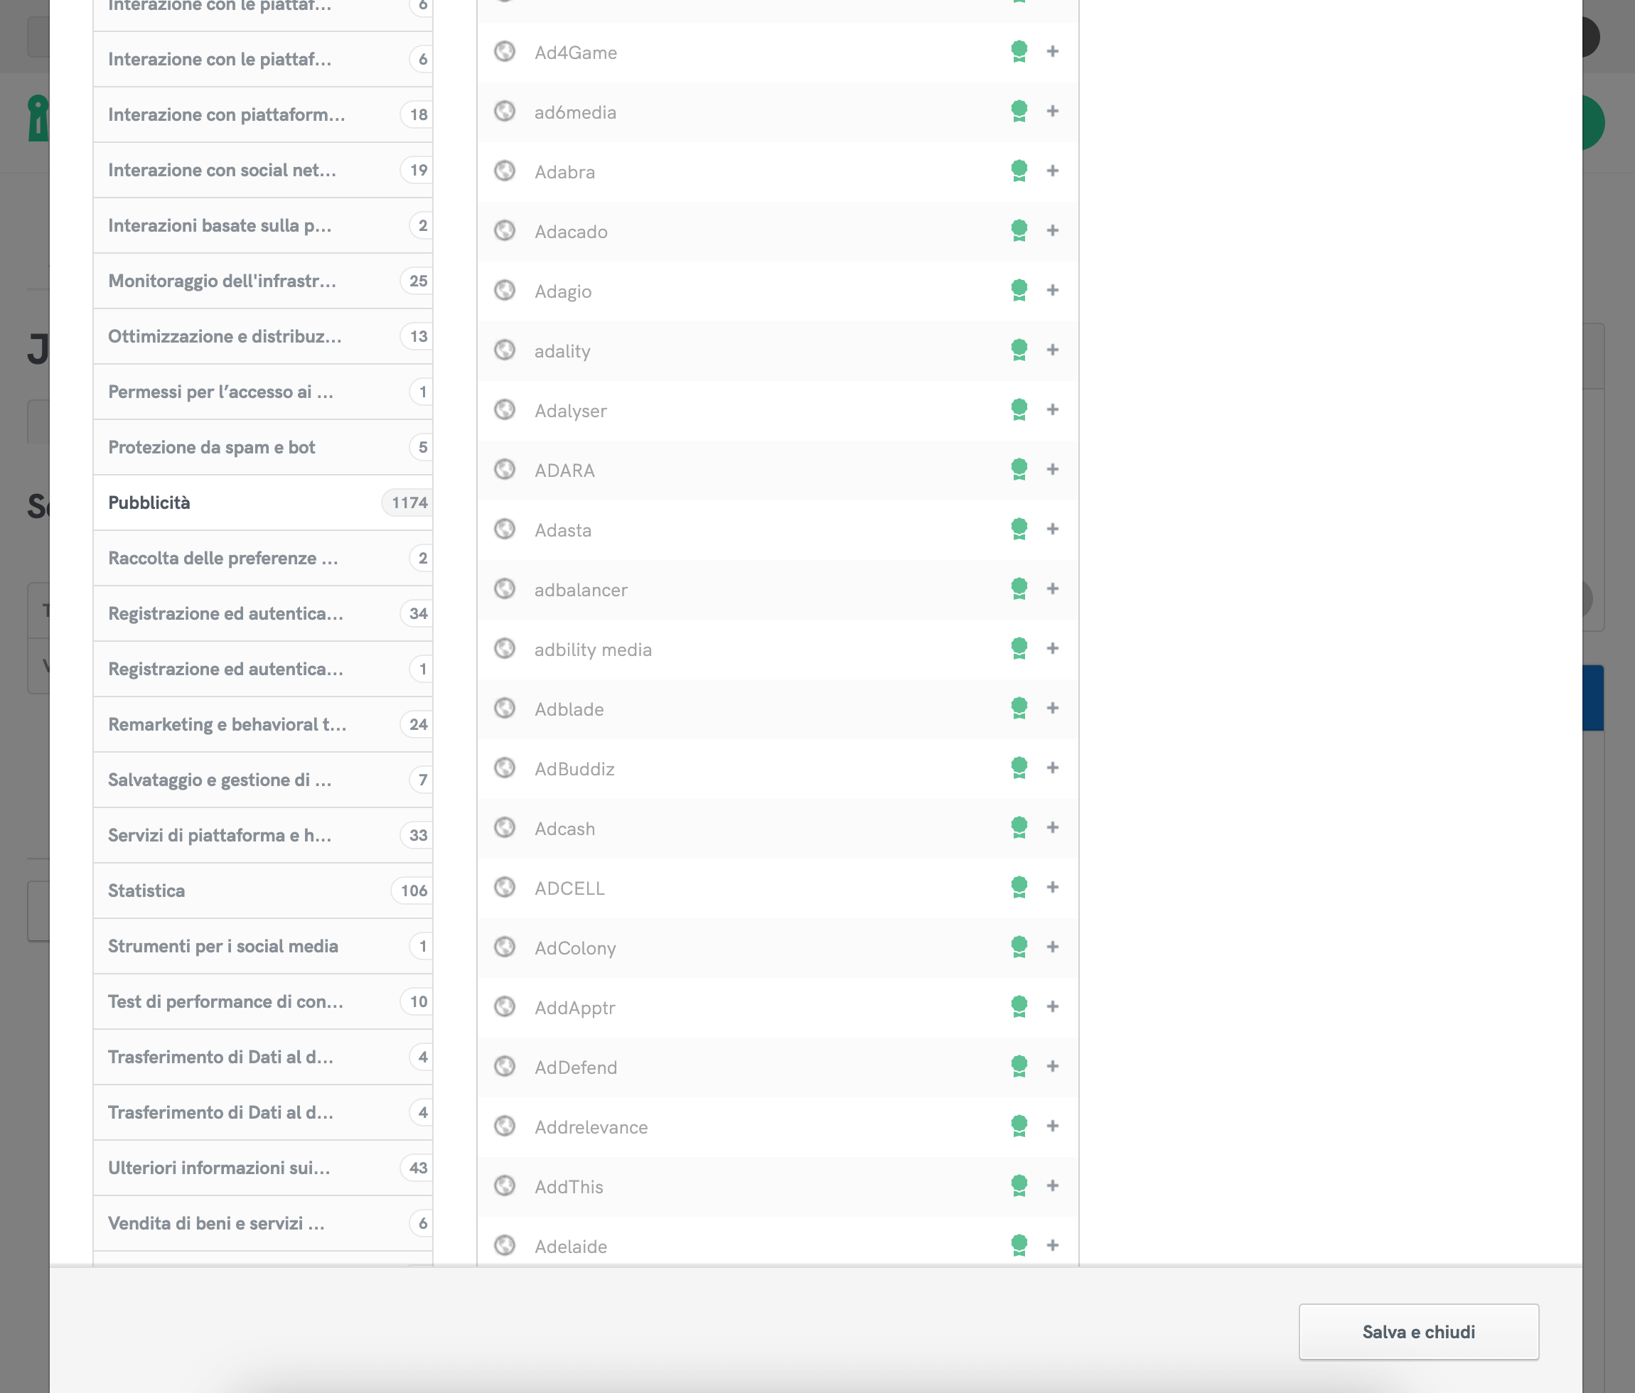Select the Pubblicità category
1635x1393 pixels.
pos(149,503)
